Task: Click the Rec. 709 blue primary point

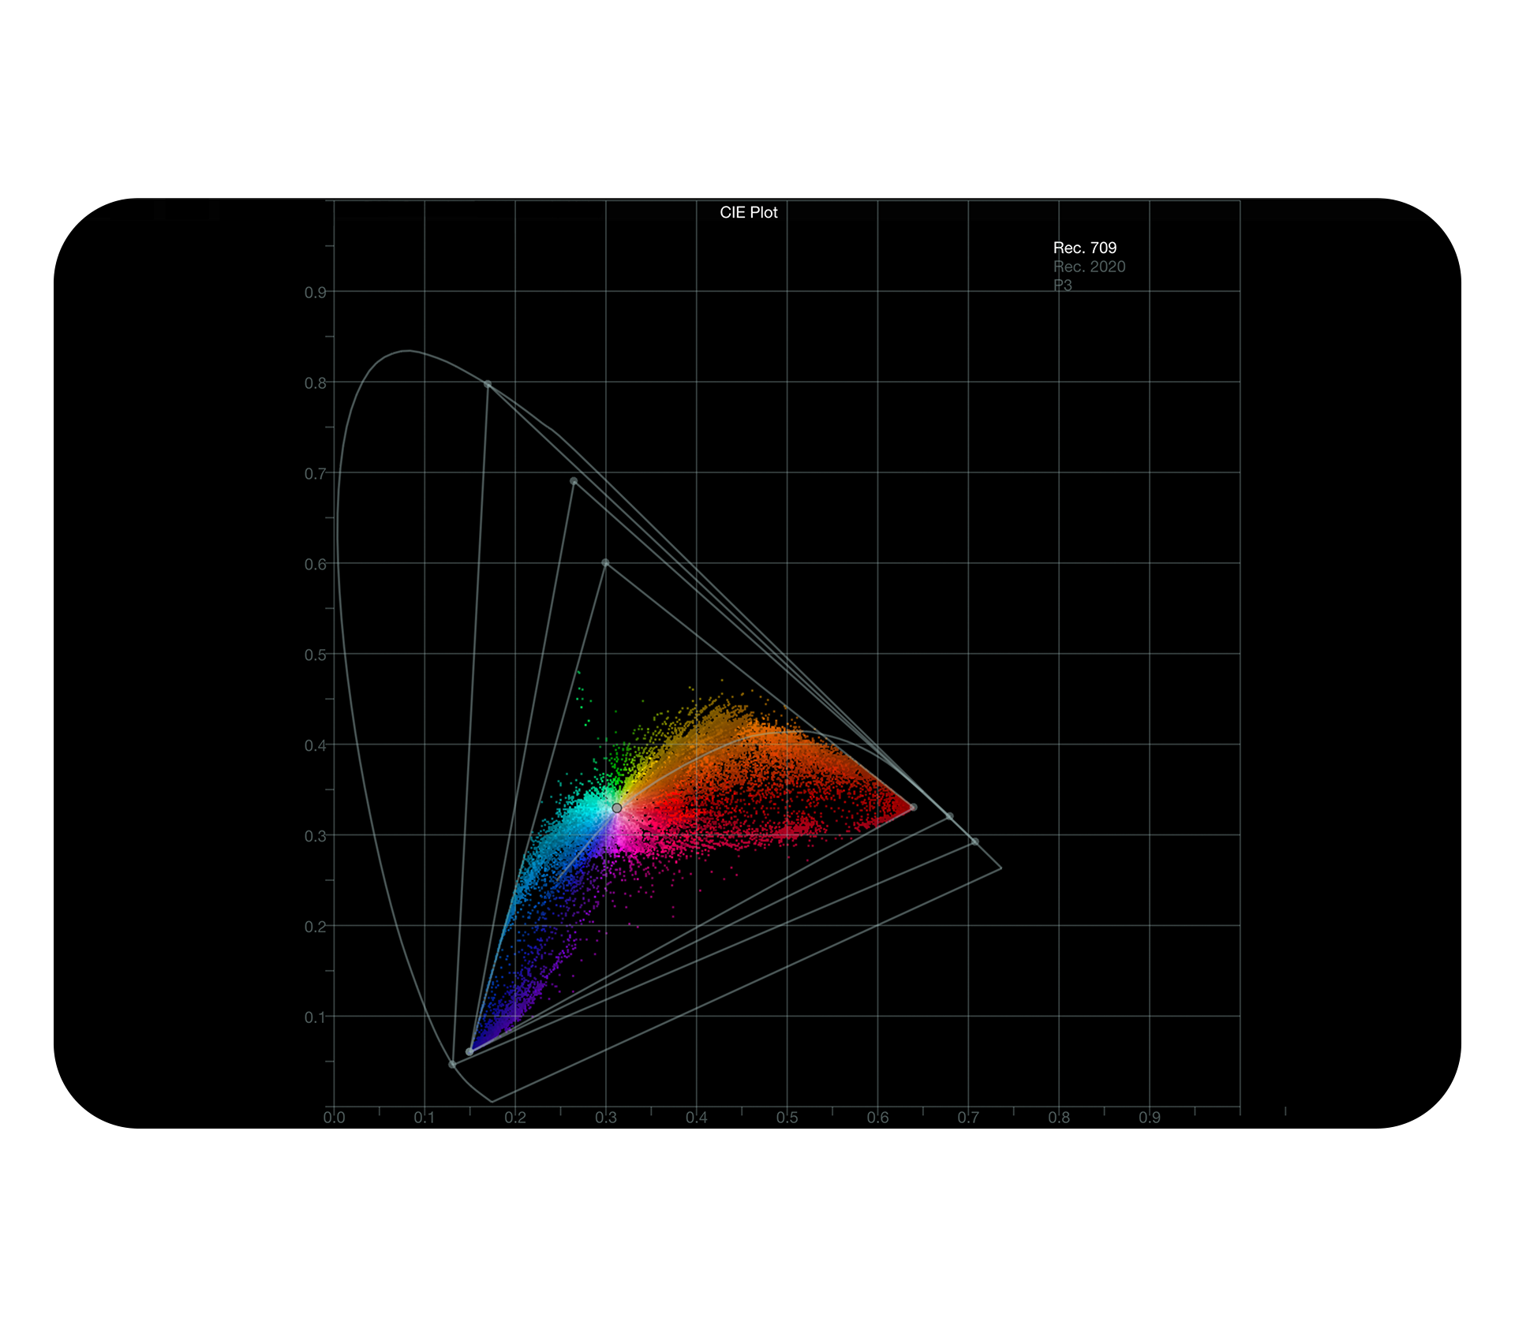Action: pyautogui.click(x=469, y=1051)
